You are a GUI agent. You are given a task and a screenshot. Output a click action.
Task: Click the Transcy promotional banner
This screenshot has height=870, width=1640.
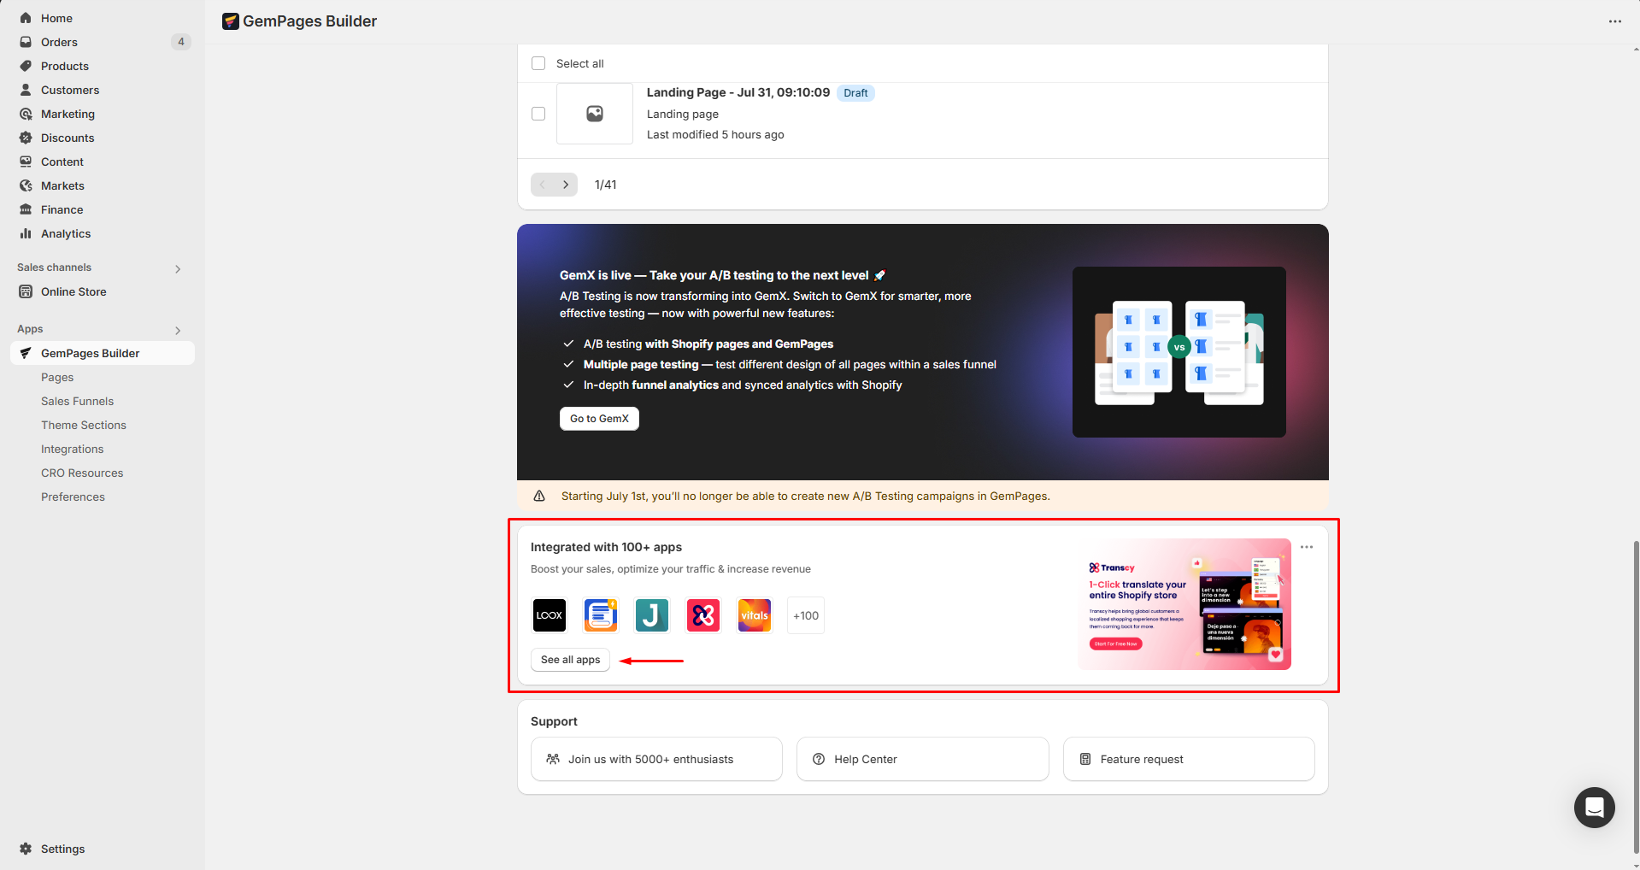1184,604
